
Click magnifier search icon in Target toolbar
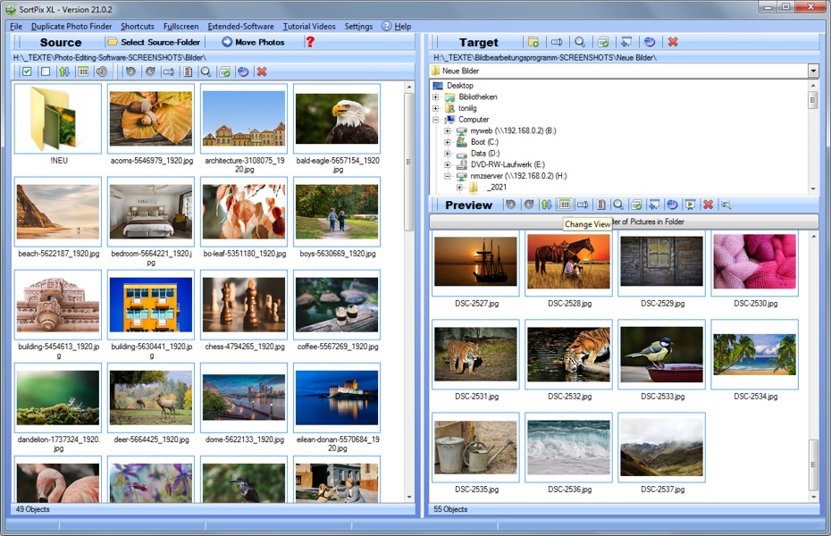pyautogui.click(x=580, y=42)
